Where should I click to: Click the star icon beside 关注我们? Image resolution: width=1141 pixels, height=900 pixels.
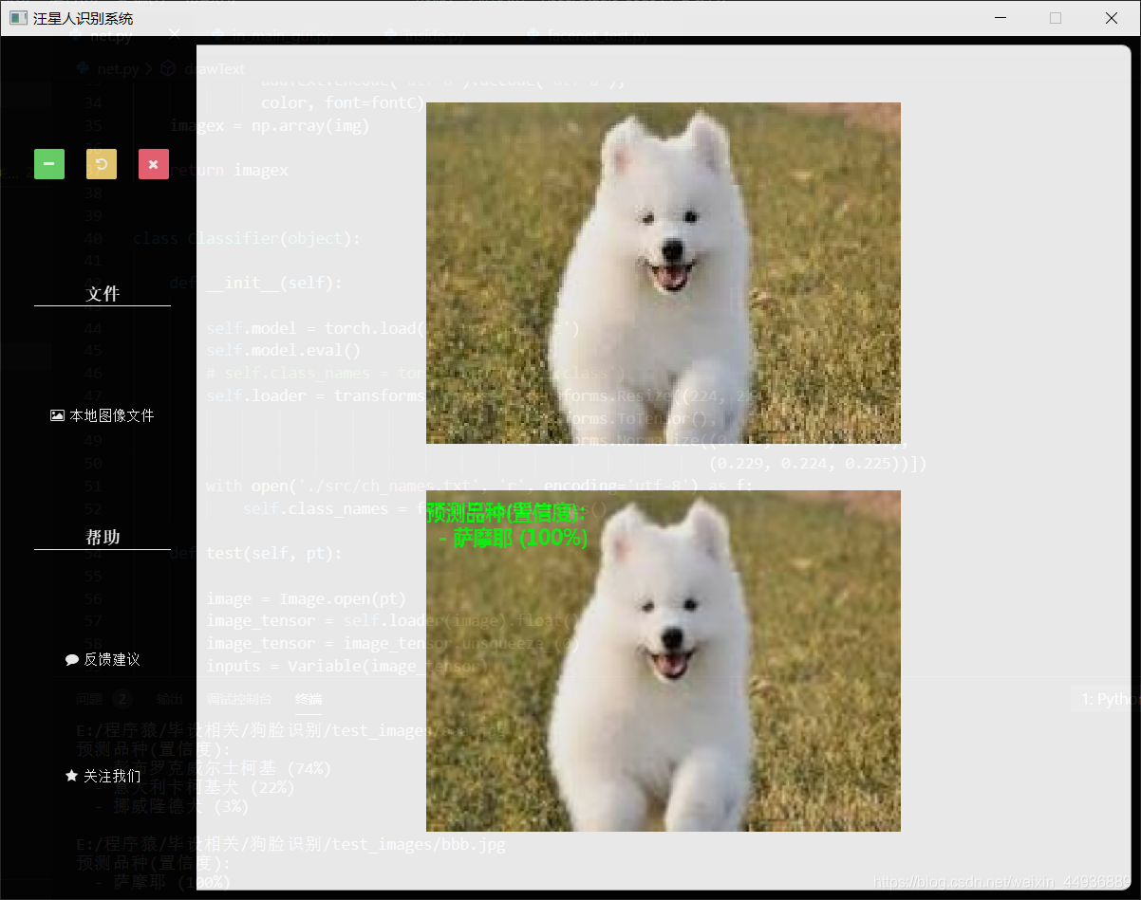71,776
